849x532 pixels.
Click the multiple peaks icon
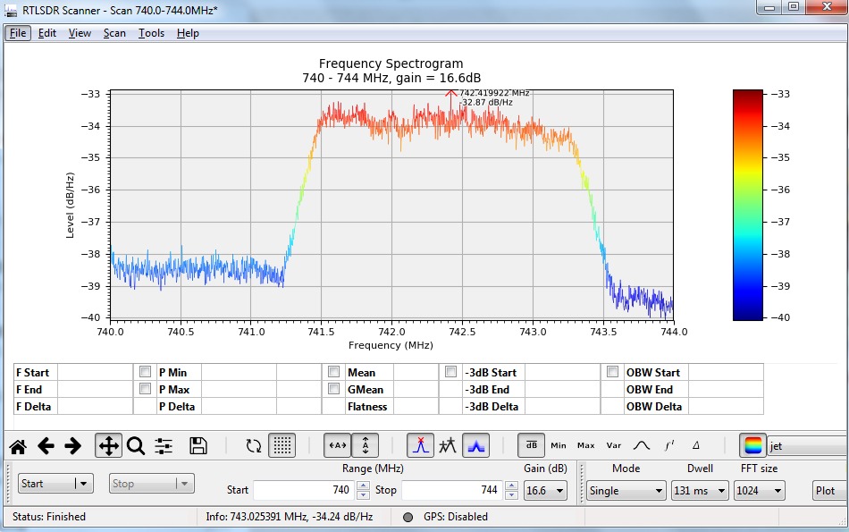point(448,446)
